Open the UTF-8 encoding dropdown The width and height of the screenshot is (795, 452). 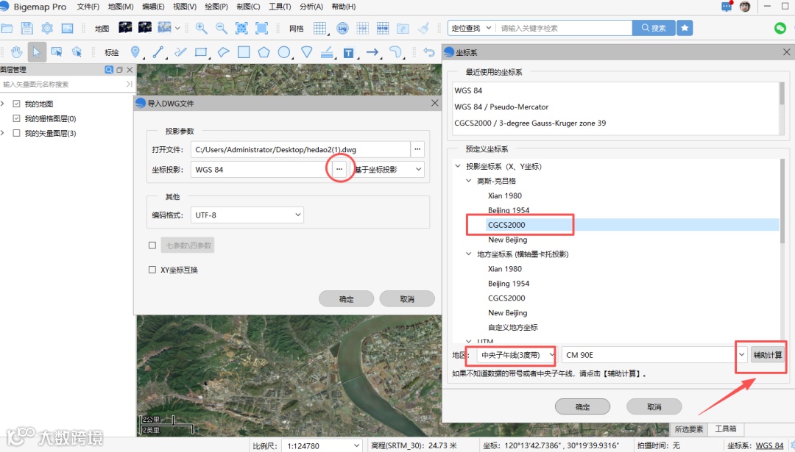pyautogui.click(x=247, y=215)
